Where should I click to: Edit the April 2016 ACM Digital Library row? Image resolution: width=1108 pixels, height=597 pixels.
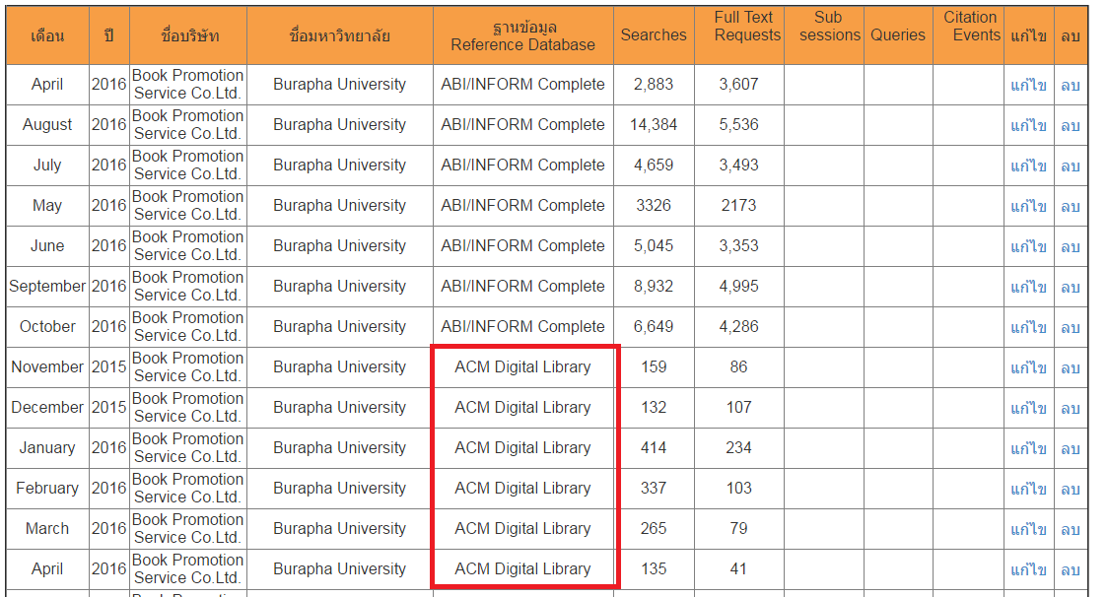tap(1028, 570)
